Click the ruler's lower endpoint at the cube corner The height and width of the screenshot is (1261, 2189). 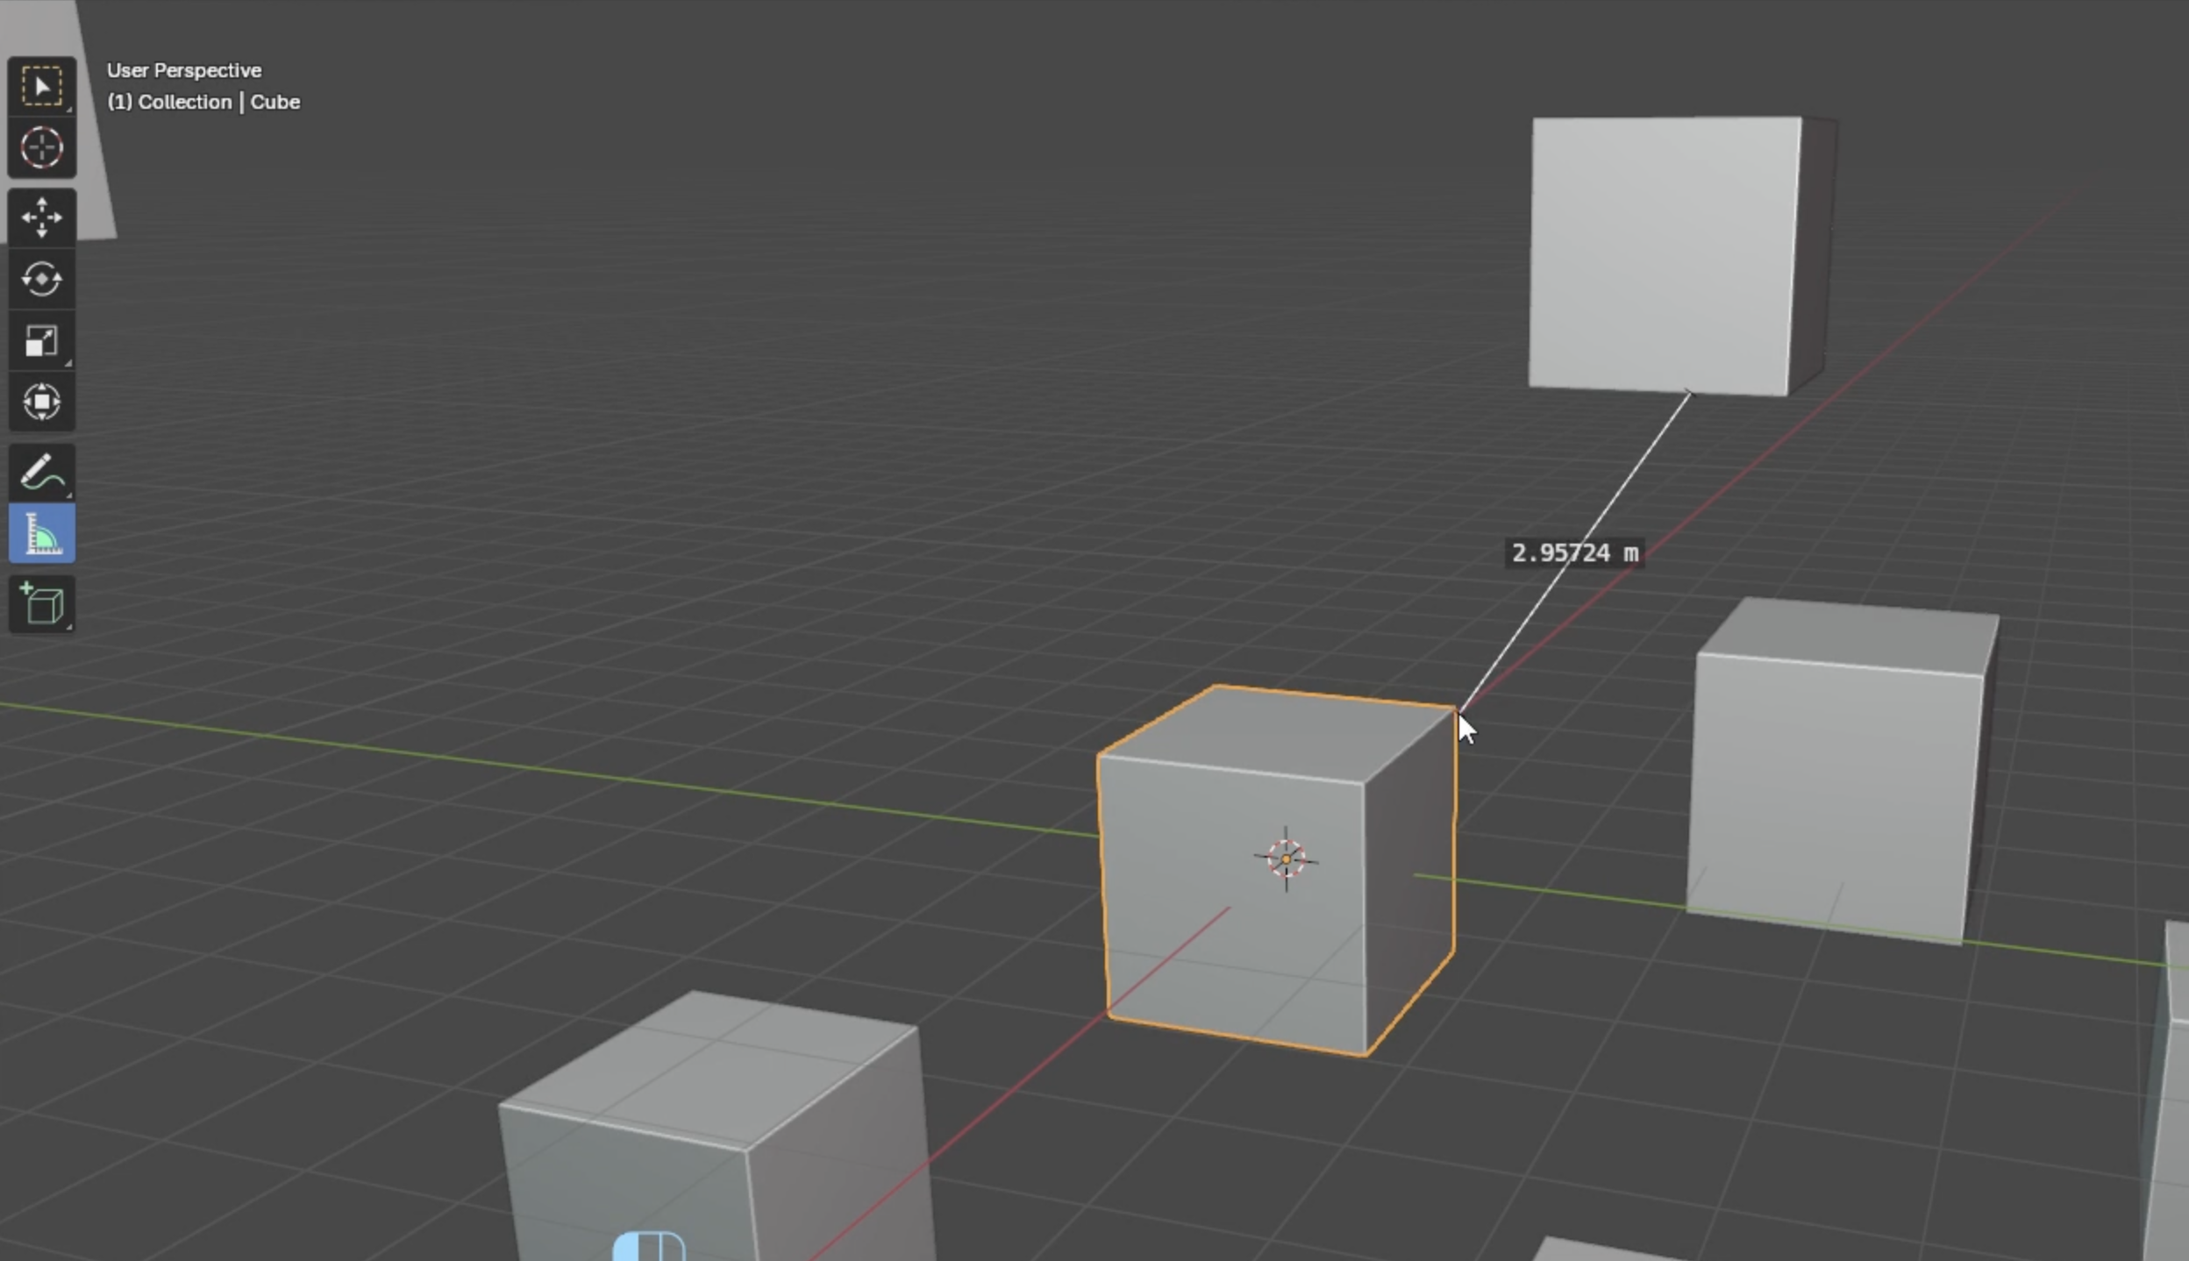pyautogui.click(x=1458, y=711)
